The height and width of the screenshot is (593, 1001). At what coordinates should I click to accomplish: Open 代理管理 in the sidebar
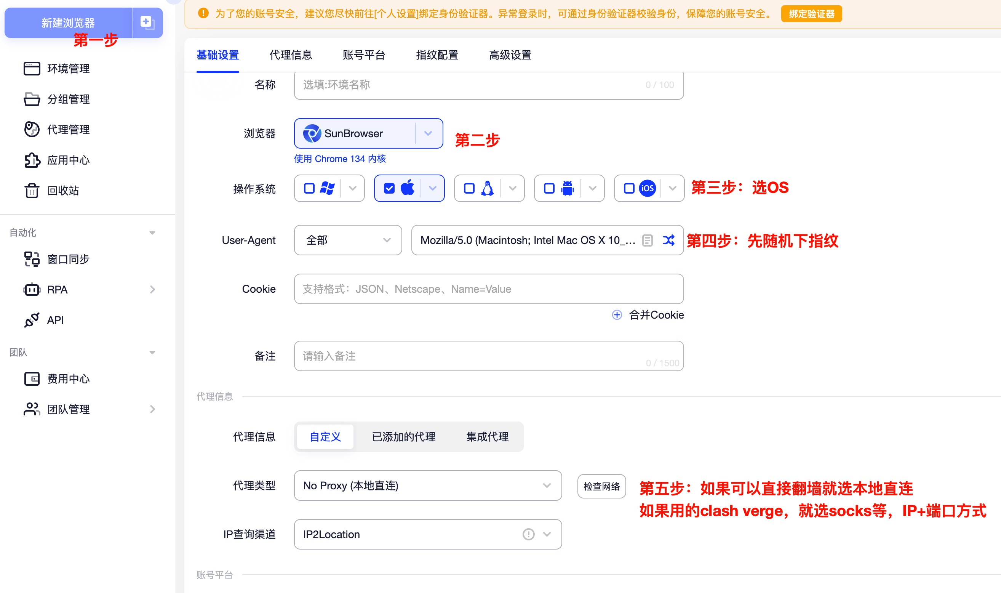[x=68, y=130]
